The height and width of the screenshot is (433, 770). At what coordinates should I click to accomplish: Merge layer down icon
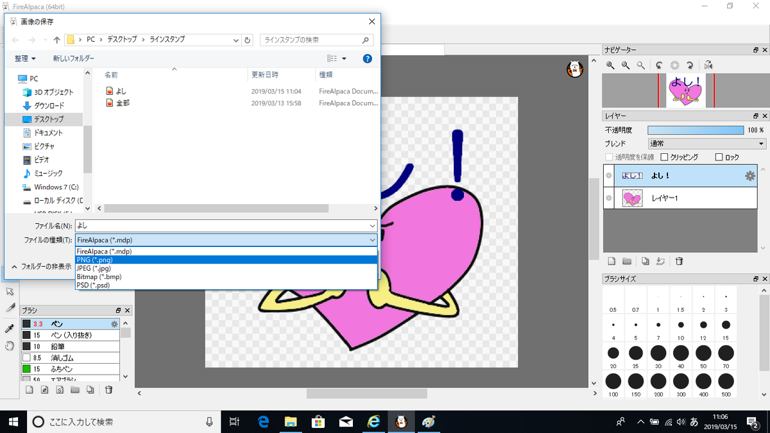click(x=661, y=261)
